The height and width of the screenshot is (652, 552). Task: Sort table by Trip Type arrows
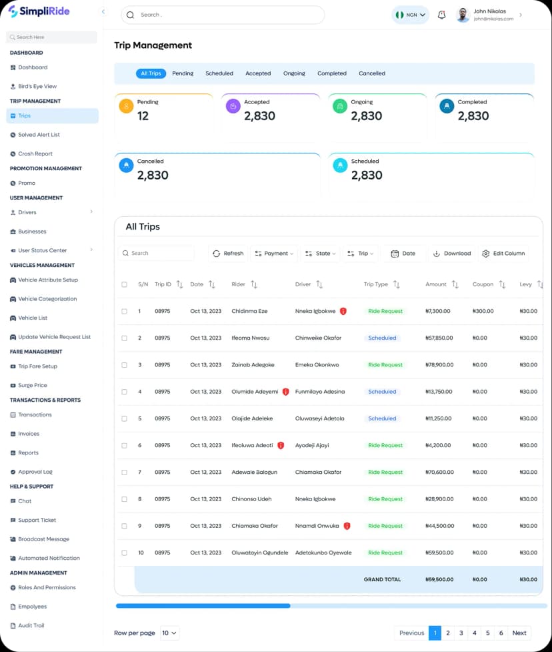pyautogui.click(x=397, y=284)
